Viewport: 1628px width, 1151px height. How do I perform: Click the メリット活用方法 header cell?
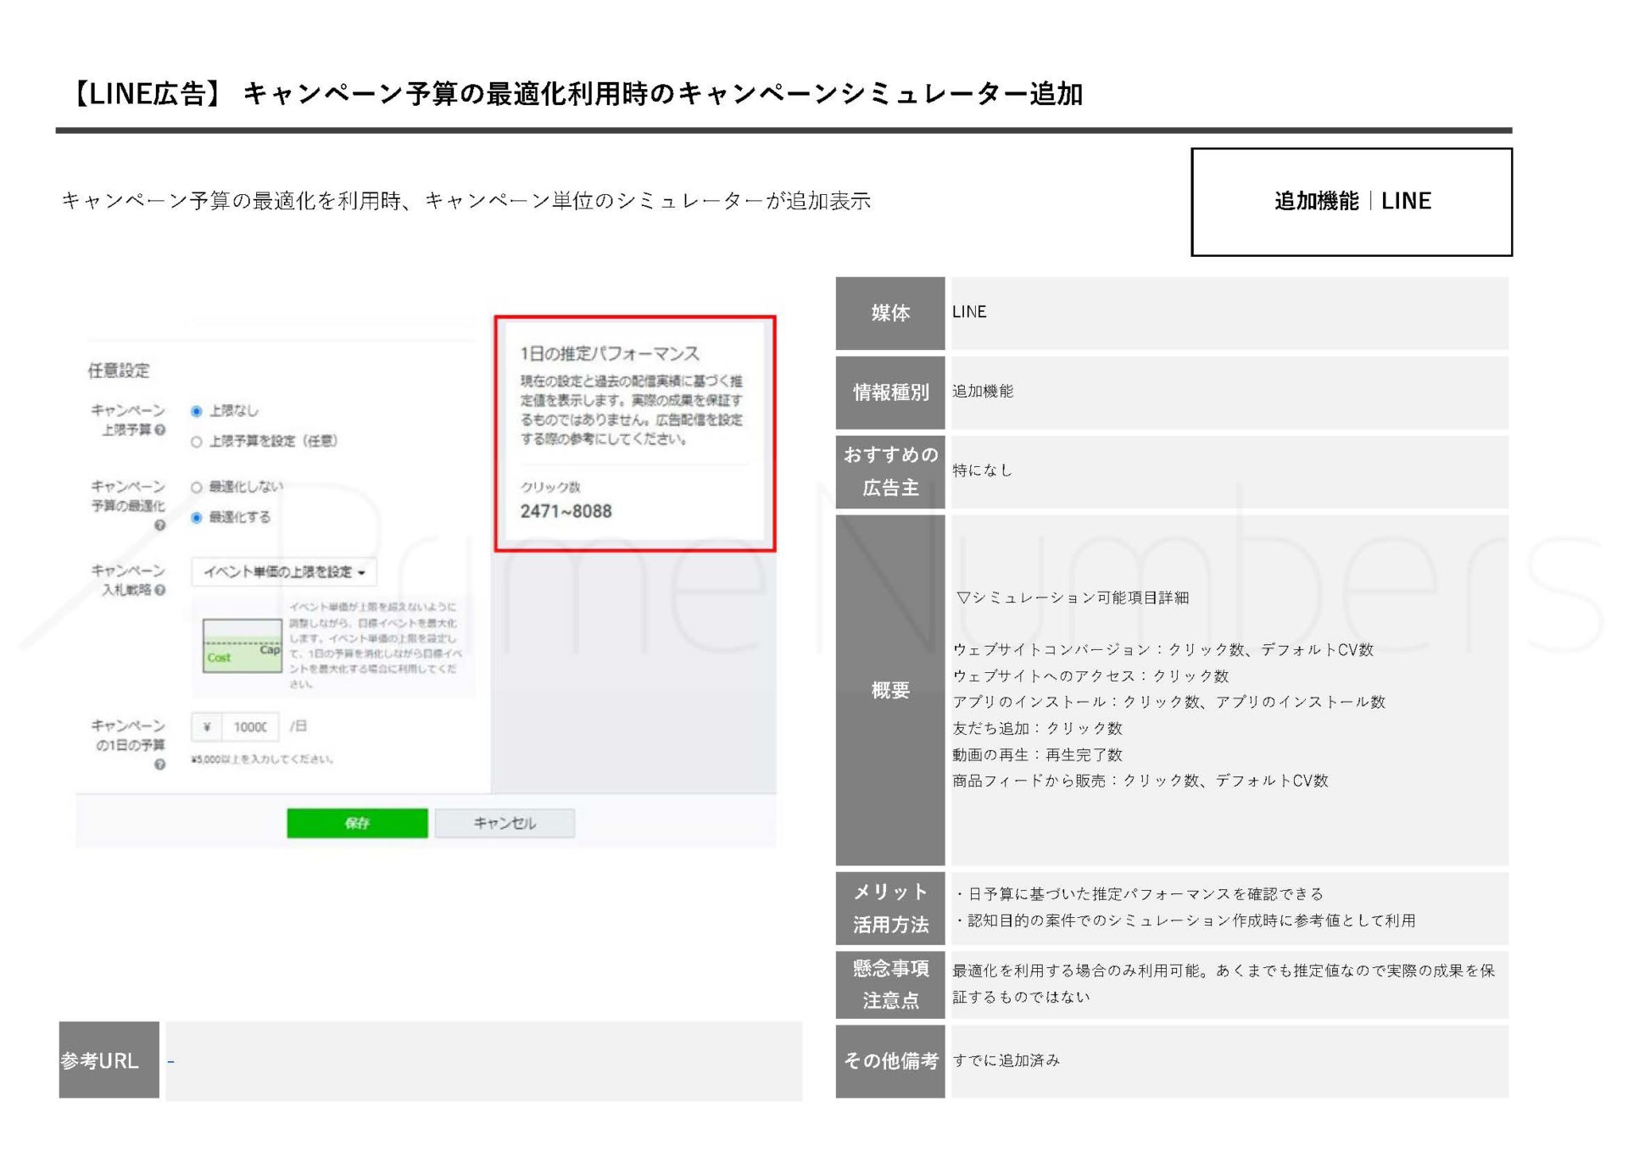[x=890, y=908]
